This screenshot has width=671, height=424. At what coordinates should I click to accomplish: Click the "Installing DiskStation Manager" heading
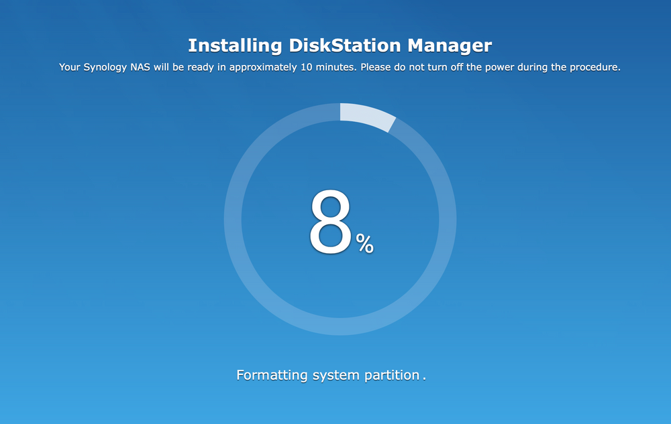click(x=340, y=46)
